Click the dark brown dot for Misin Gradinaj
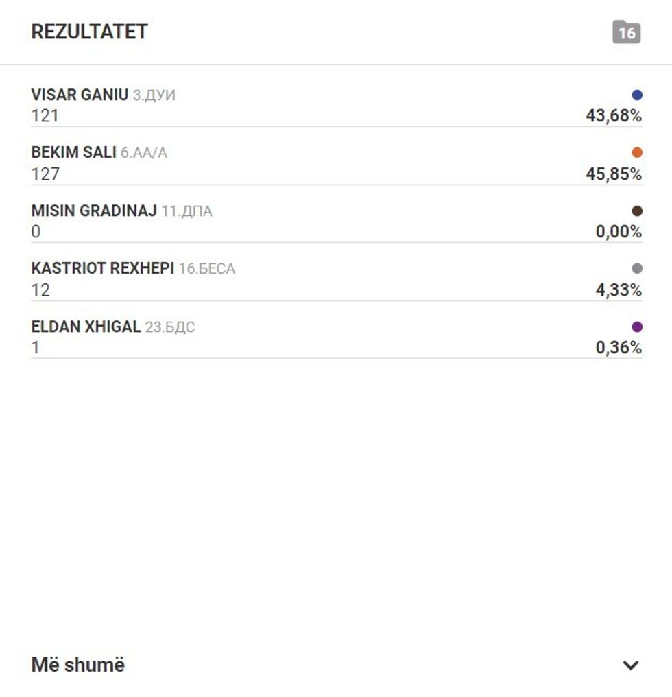Viewport: 672px width, 697px height. (637, 211)
